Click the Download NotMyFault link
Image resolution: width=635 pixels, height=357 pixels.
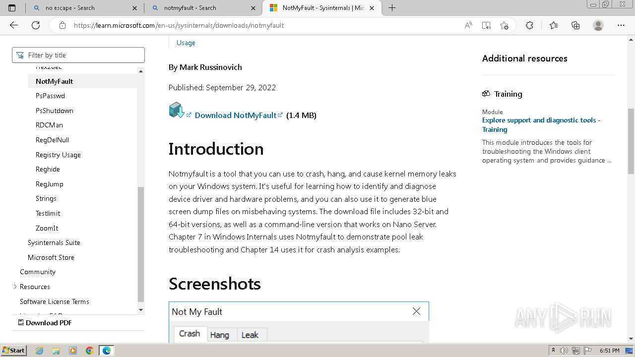pos(236,115)
